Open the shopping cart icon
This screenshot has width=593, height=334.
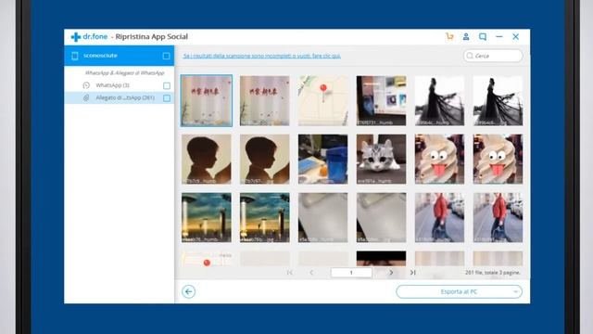(449, 36)
